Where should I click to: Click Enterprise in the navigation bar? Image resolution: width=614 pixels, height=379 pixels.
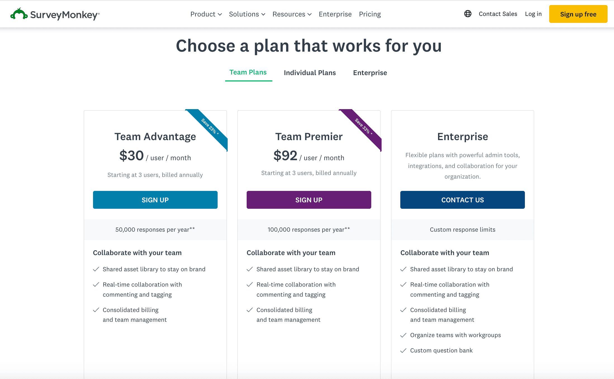coord(335,14)
